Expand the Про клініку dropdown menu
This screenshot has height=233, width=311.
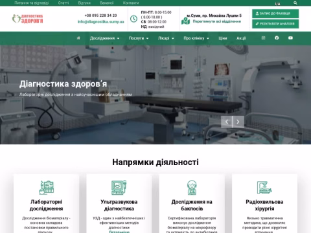coord(196,38)
